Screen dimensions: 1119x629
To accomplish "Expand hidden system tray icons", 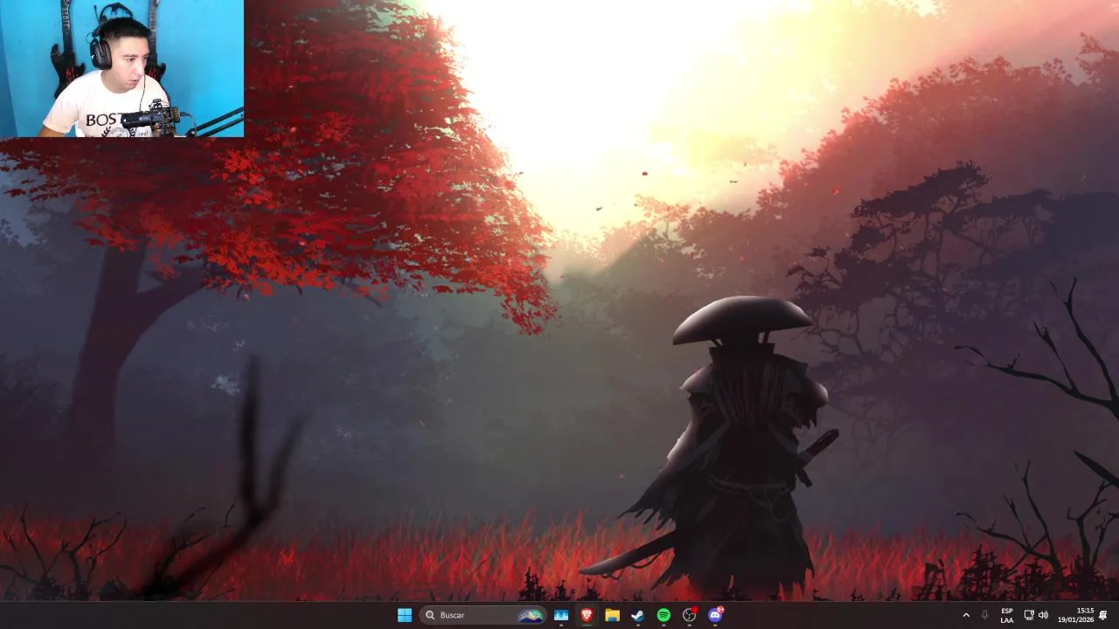I will pos(966,615).
